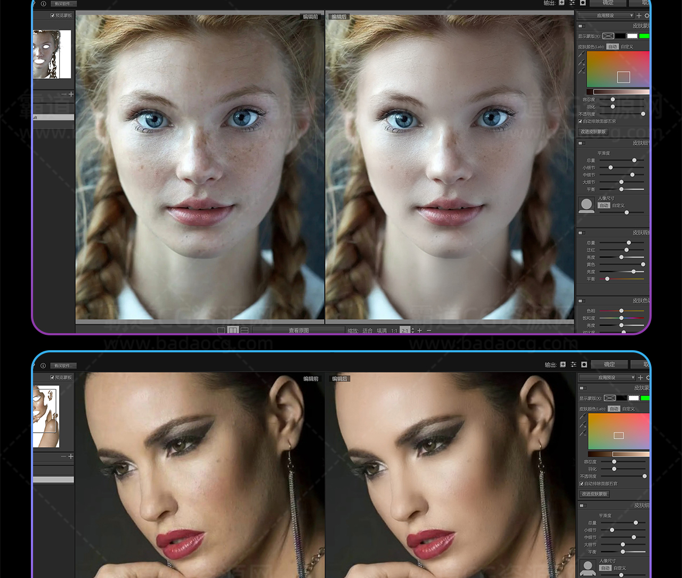Click the zoom level stepper arrows next to 2:1
The height and width of the screenshot is (578, 682).
[412, 331]
